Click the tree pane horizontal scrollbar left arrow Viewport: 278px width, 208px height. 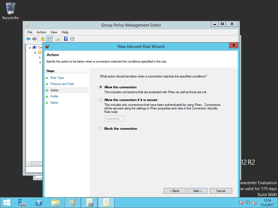29,164
